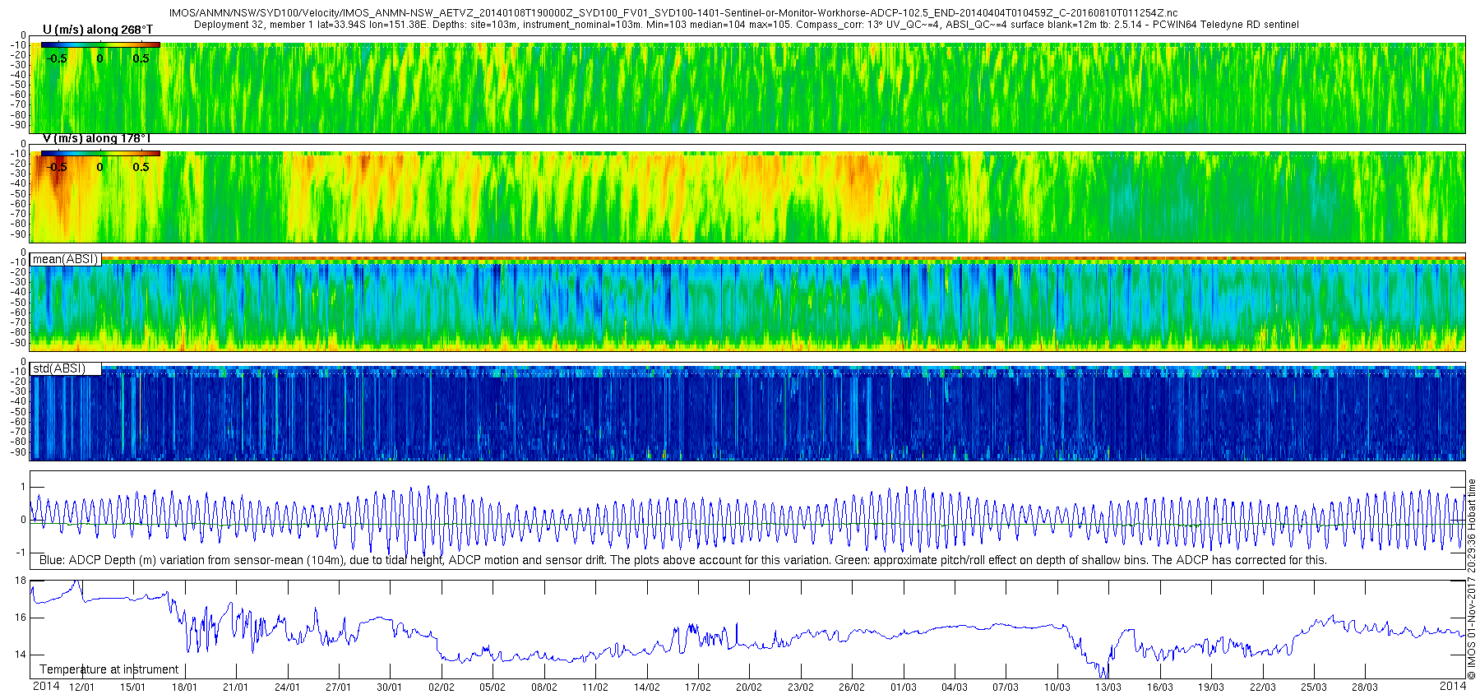Click the '14' temperature axis tick

click(21, 655)
